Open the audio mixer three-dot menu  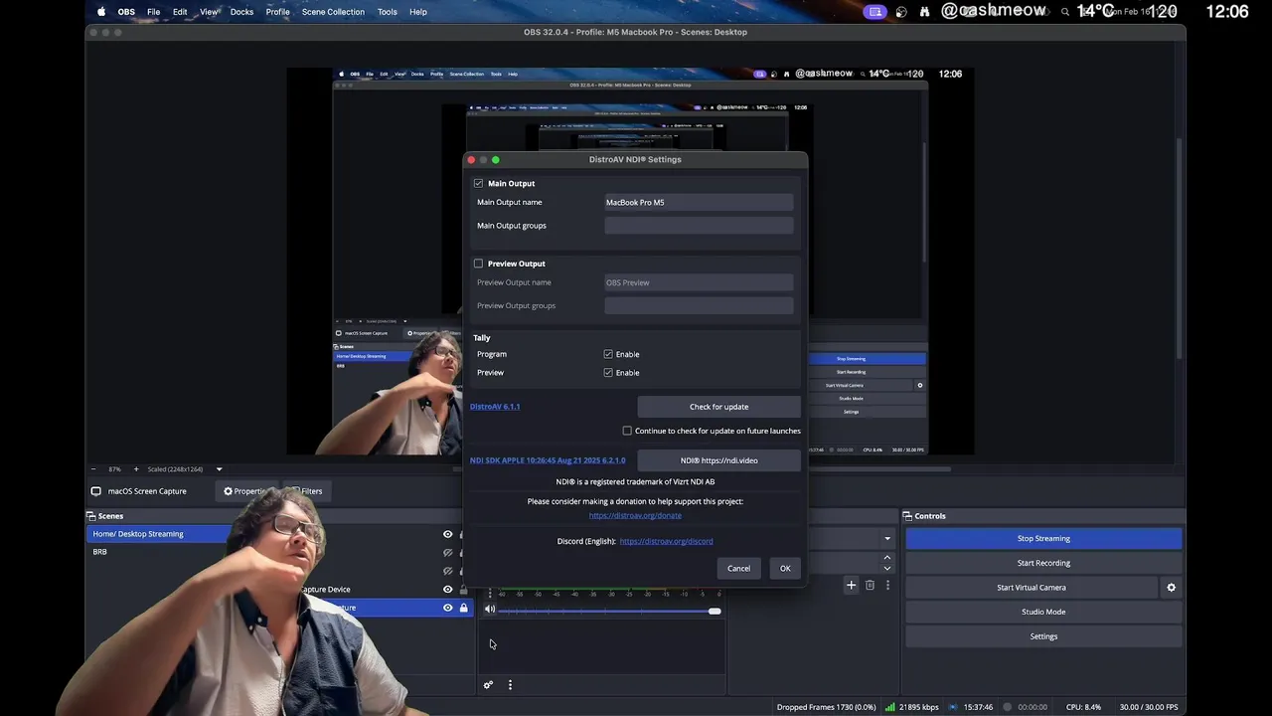point(510,685)
